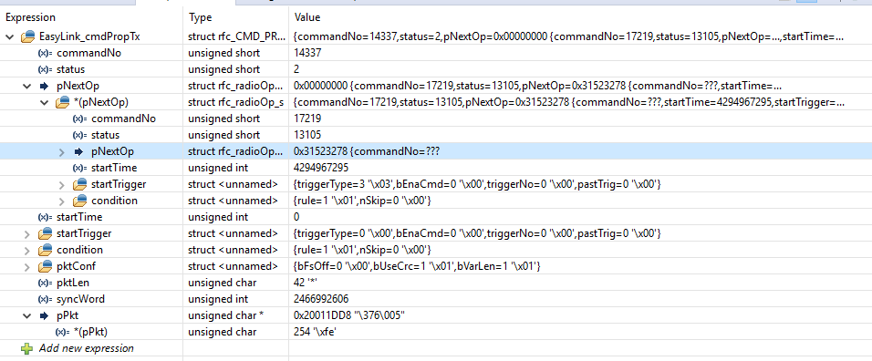Screen dimensions: 872x361
Task: Click the struct icon beside pktConf
Action: pyautogui.click(x=45, y=266)
